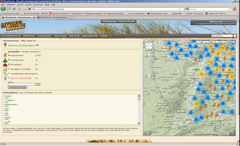240x146 pixels.
Task: Bookmark this page with the star icon
Action: coord(180,9)
